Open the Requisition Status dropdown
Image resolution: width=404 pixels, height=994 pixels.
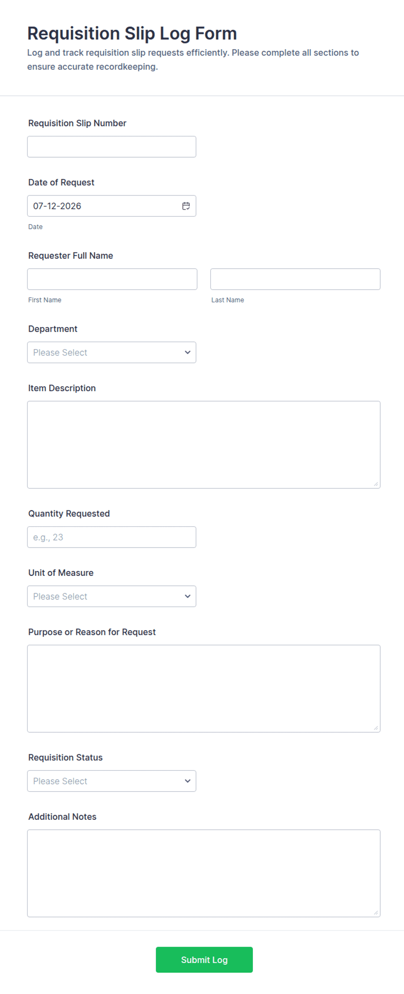coord(112,781)
